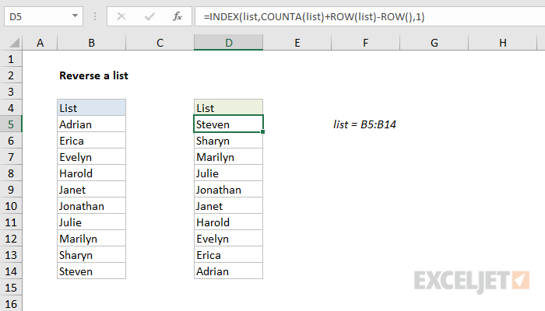
Task: Click the Name Box showing D5
Action: [x=44, y=16]
